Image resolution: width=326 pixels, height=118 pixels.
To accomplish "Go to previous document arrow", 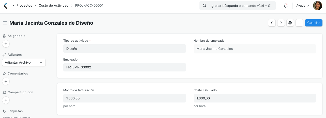I will [x=272, y=23].
